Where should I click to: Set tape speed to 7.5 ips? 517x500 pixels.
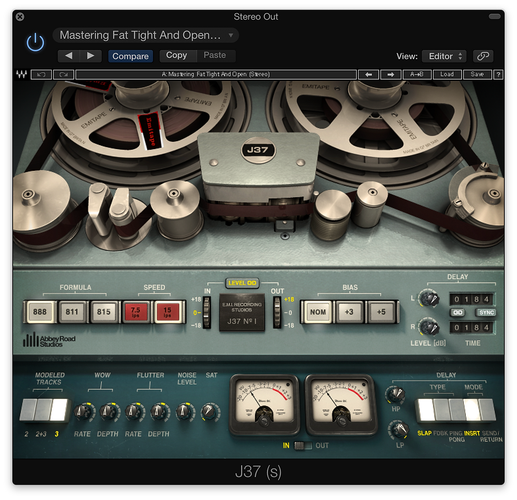[x=136, y=312]
